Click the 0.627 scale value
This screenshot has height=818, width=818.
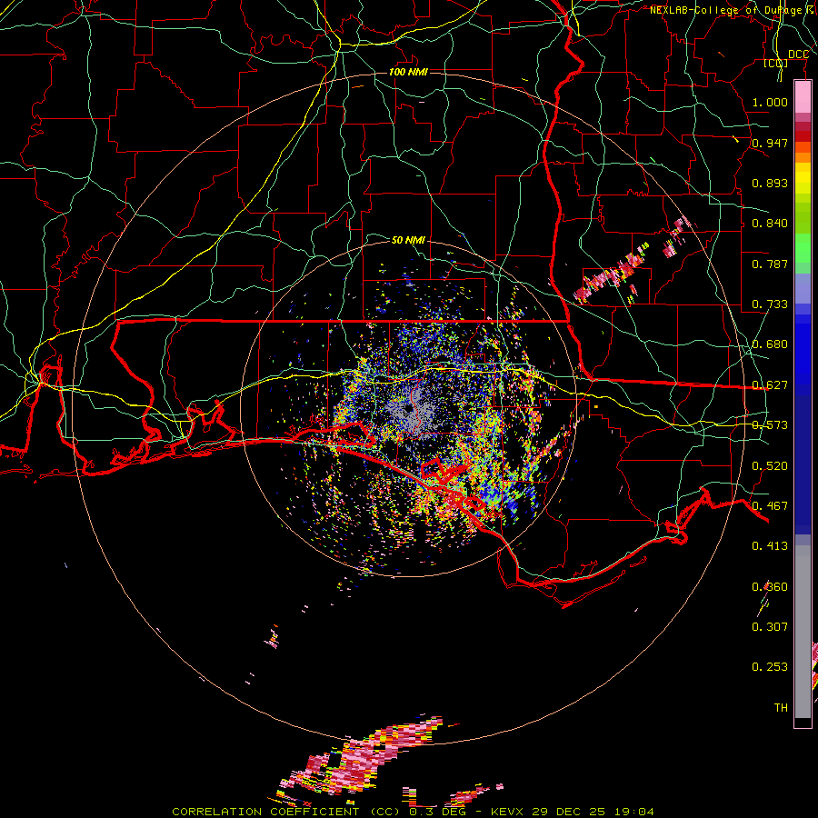tap(770, 385)
